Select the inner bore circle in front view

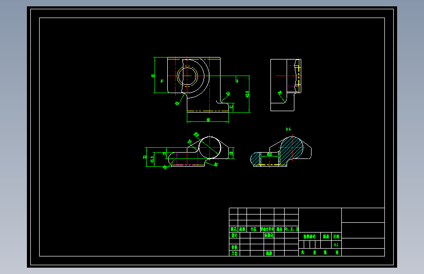[x=187, y=76]
